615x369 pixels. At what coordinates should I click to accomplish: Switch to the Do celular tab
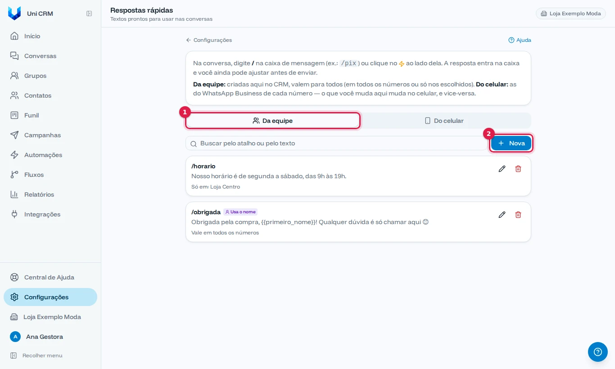(444, 121)
